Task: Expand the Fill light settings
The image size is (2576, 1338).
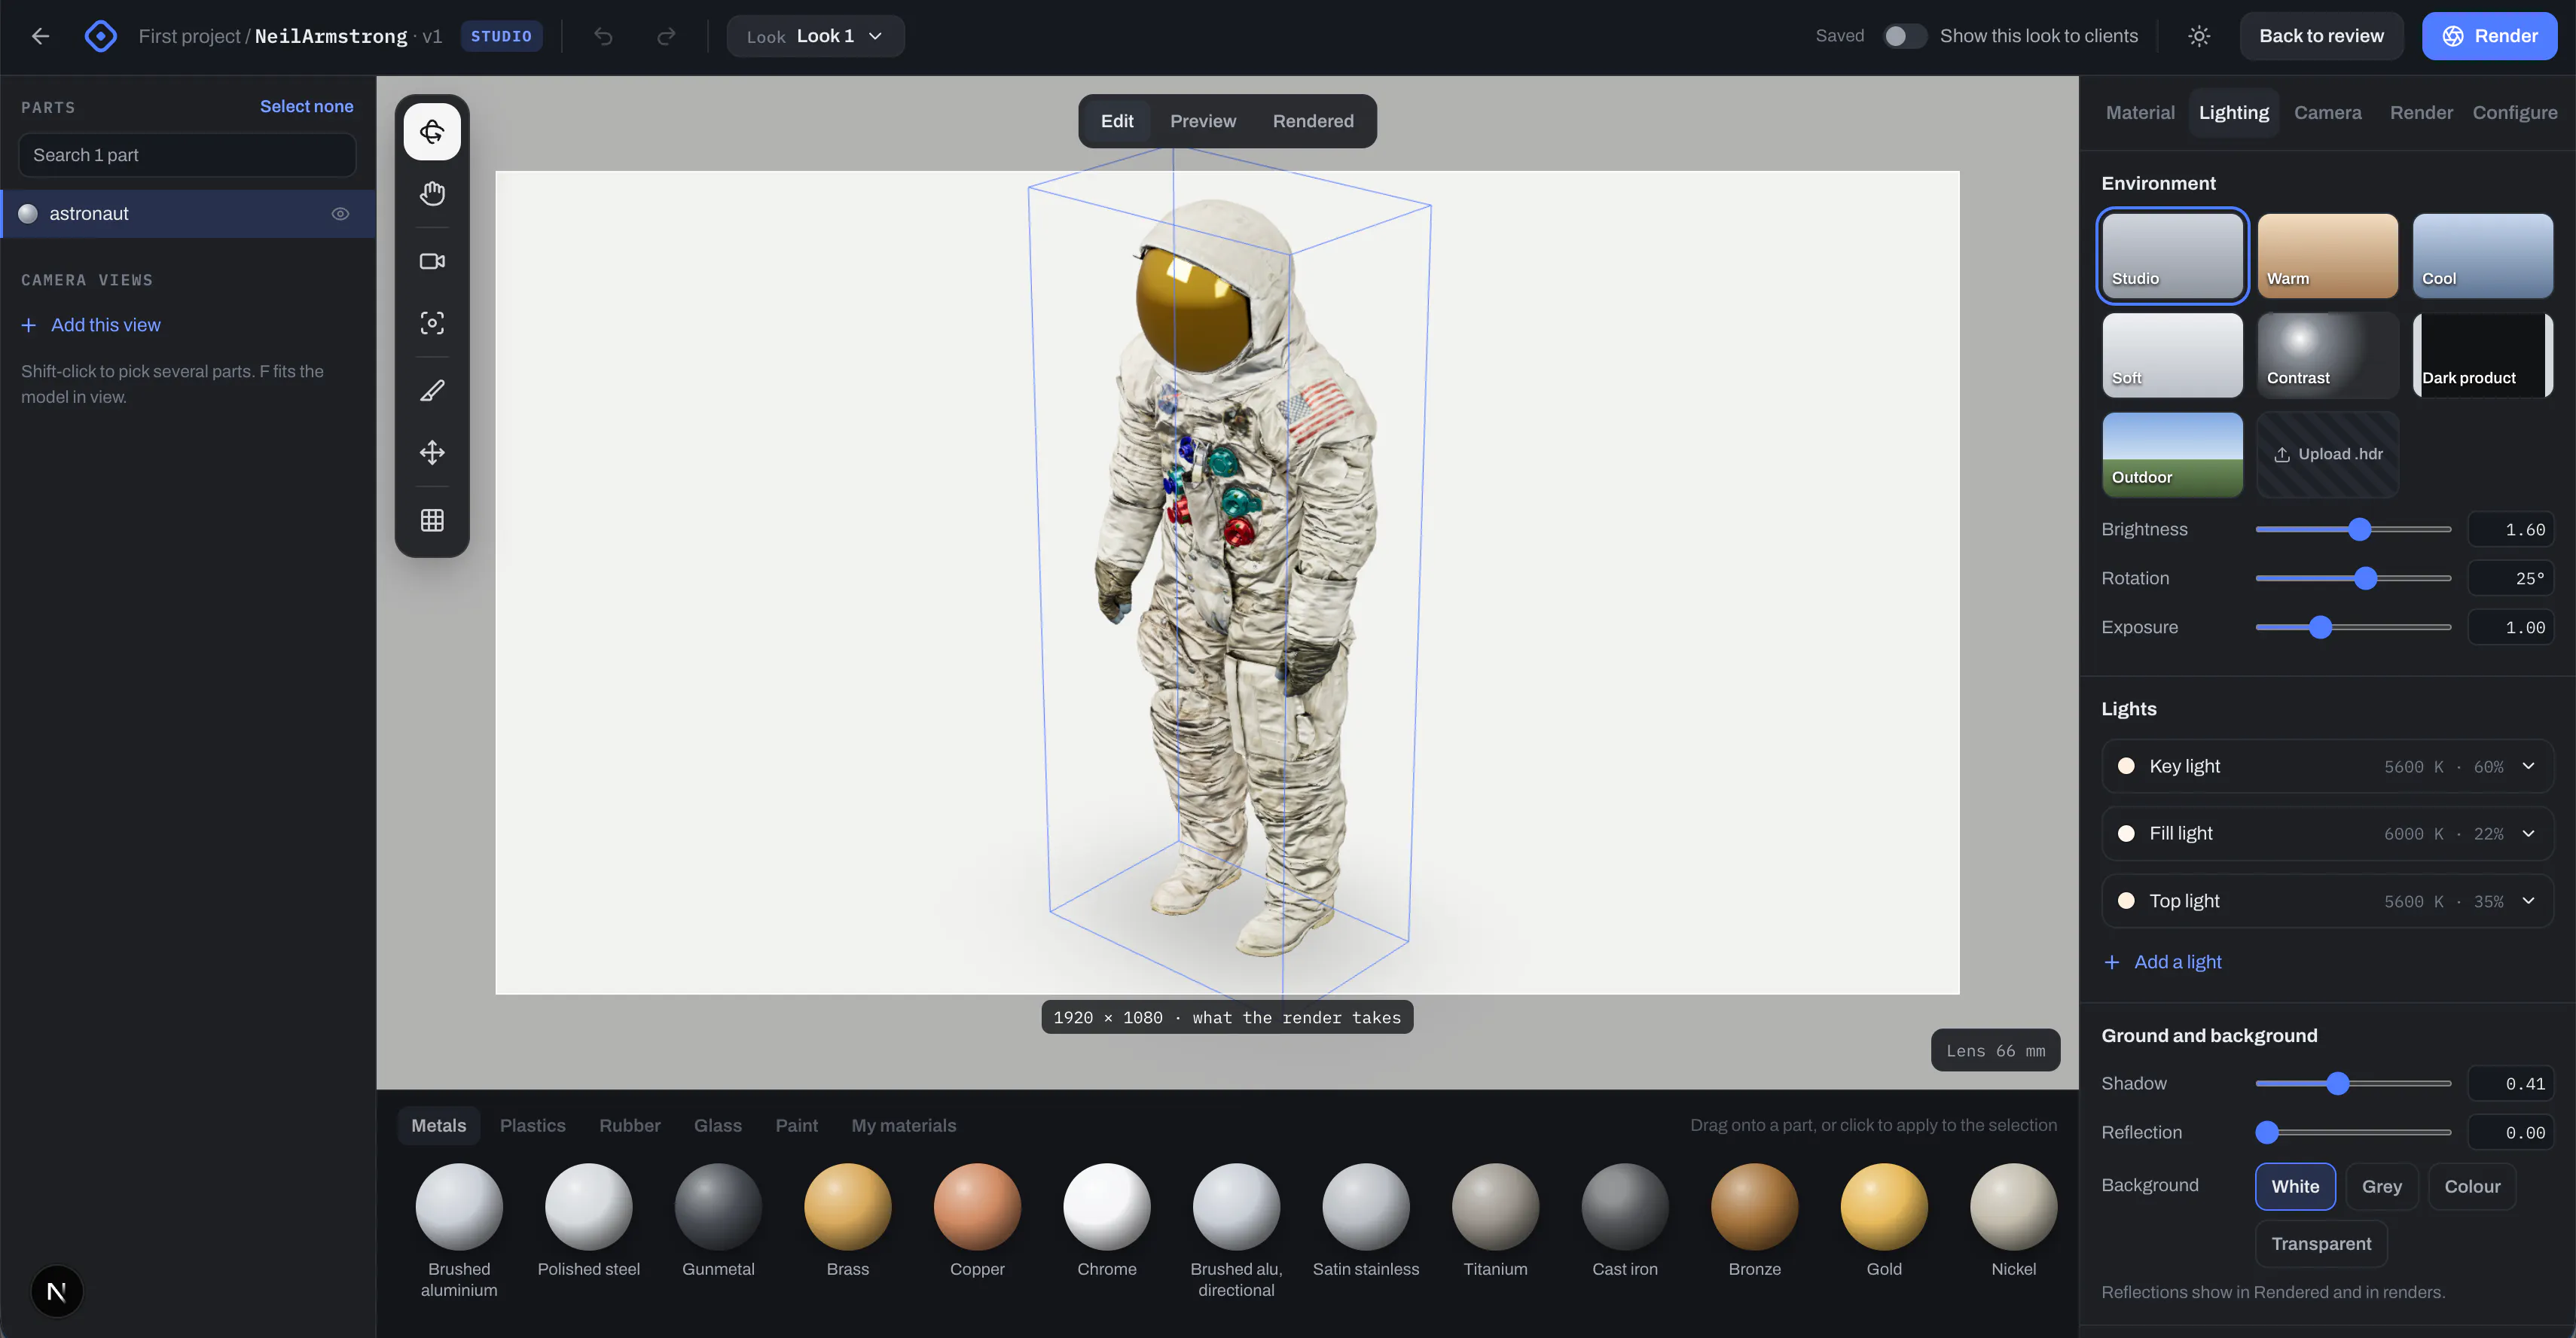Action: [x=2528, y=833]
